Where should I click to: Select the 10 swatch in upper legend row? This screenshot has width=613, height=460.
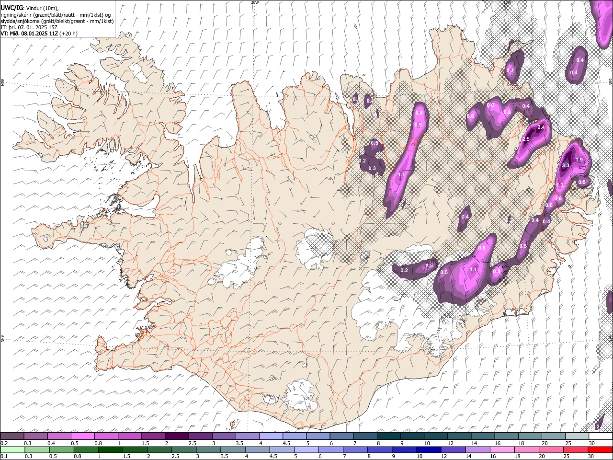point(435,437)
